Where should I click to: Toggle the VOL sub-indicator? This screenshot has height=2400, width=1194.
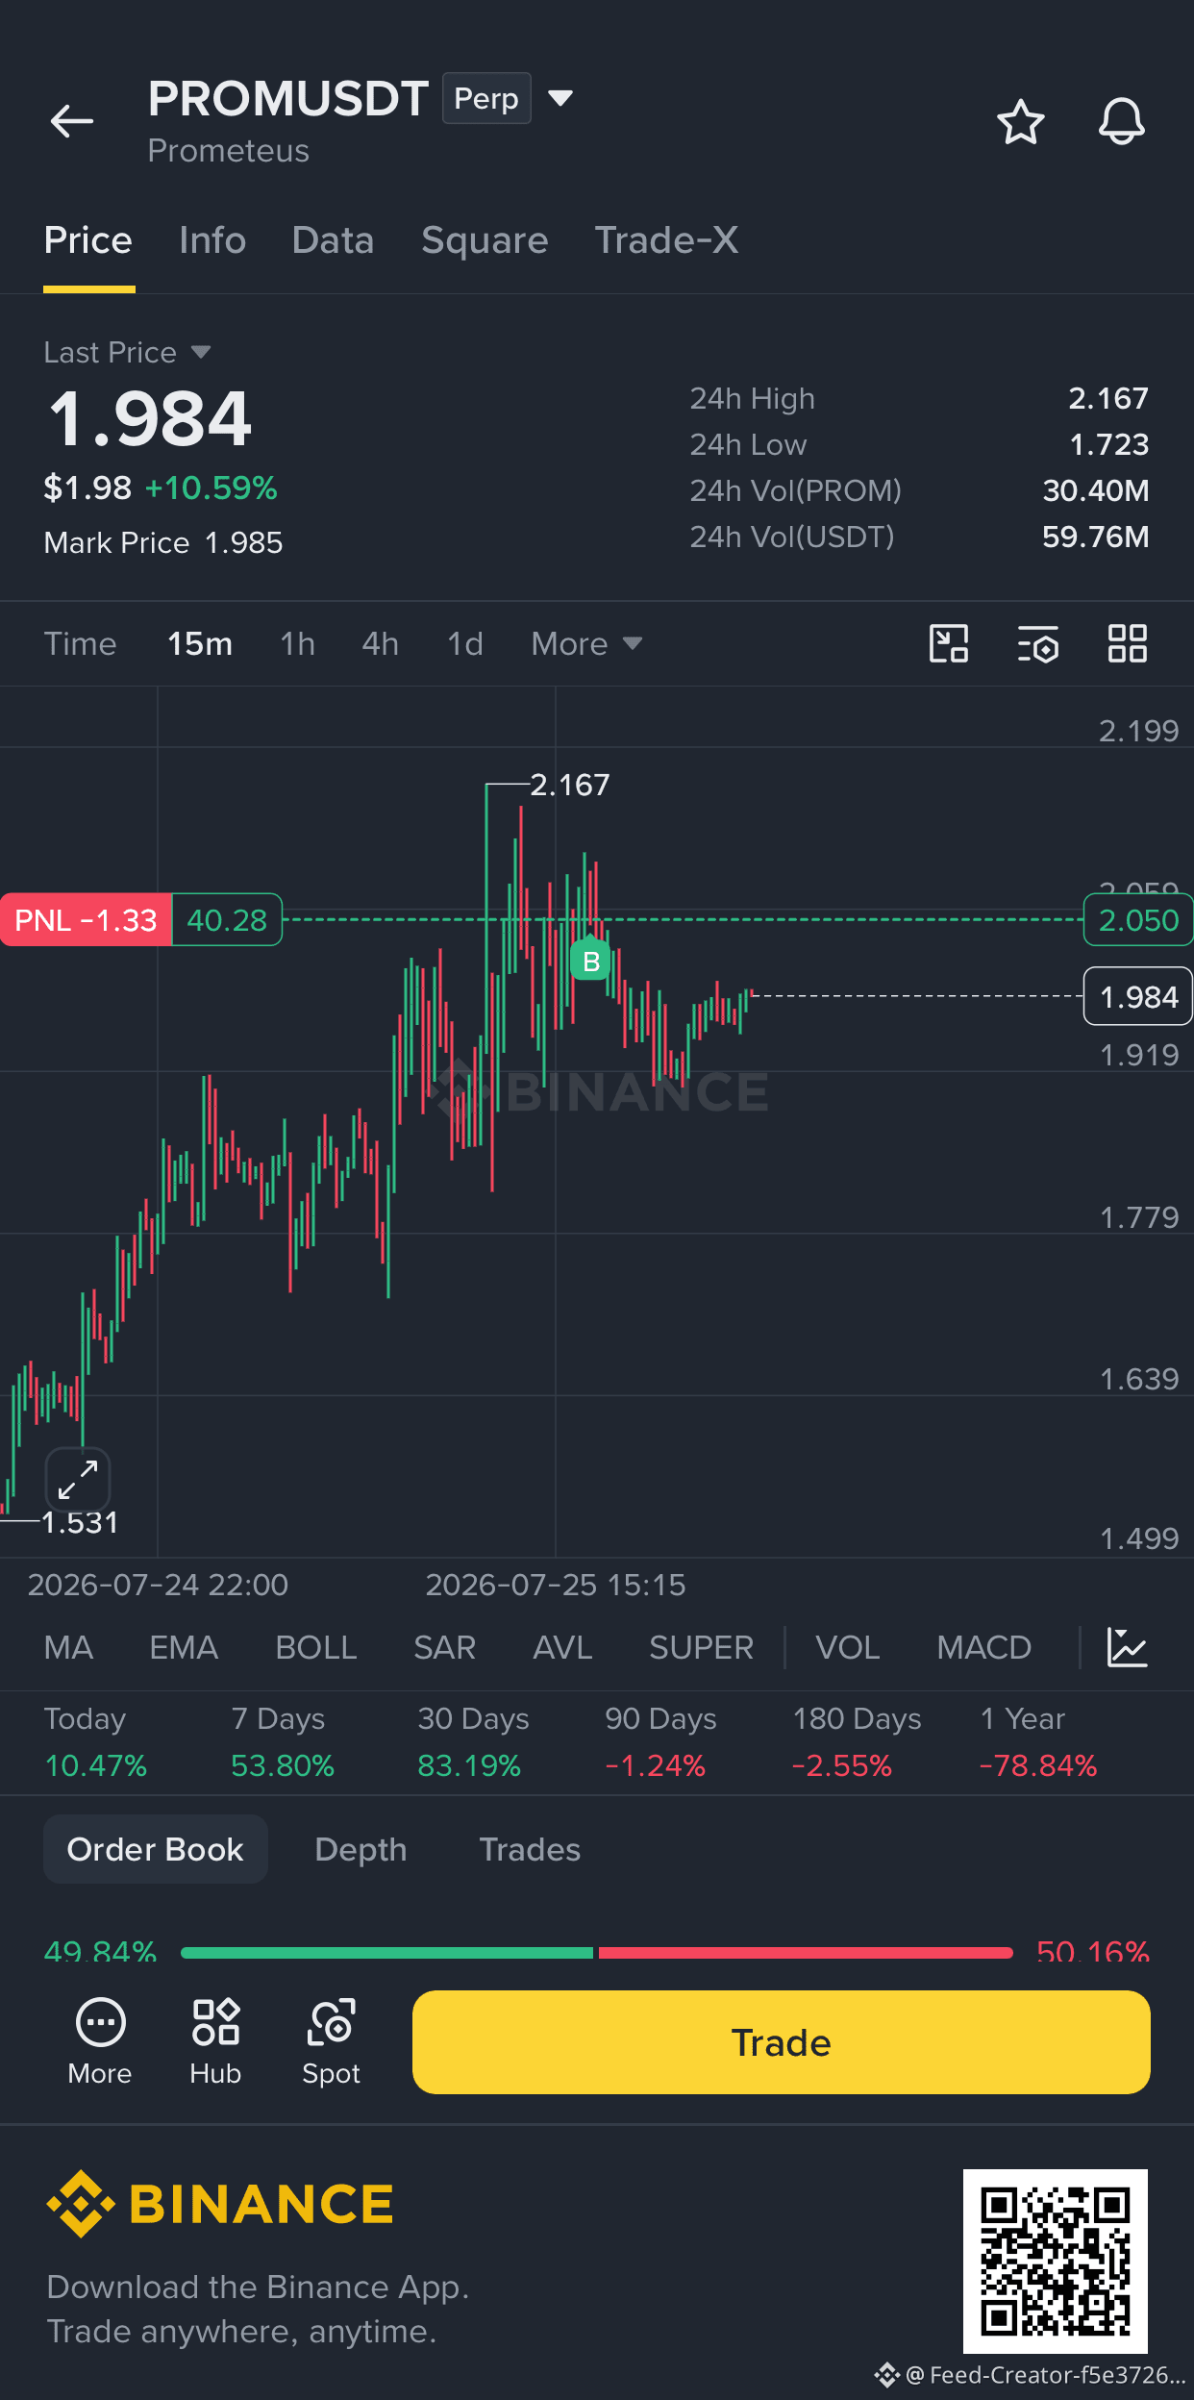847,1647
